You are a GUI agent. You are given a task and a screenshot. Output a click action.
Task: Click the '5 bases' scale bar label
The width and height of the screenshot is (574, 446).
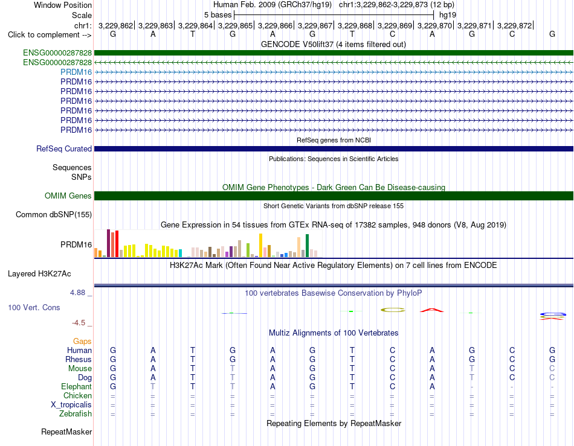[218, 15]
